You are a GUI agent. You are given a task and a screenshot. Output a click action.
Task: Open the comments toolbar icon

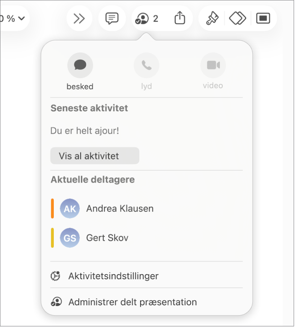pos(112,18)
